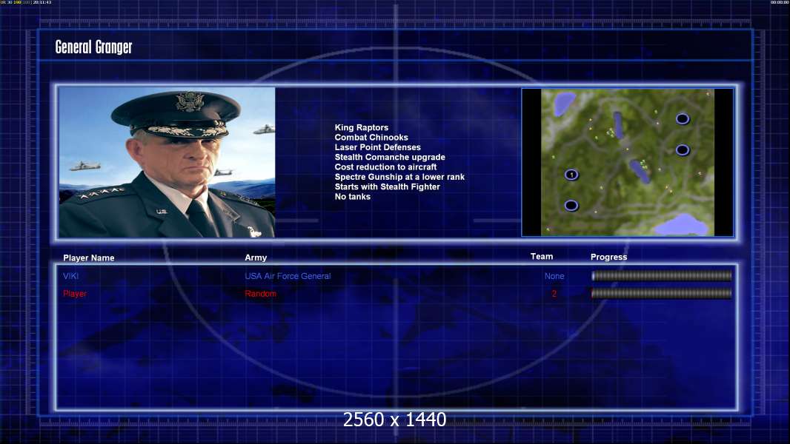Click VIKI's loading progress bar

tap(662, 275)
